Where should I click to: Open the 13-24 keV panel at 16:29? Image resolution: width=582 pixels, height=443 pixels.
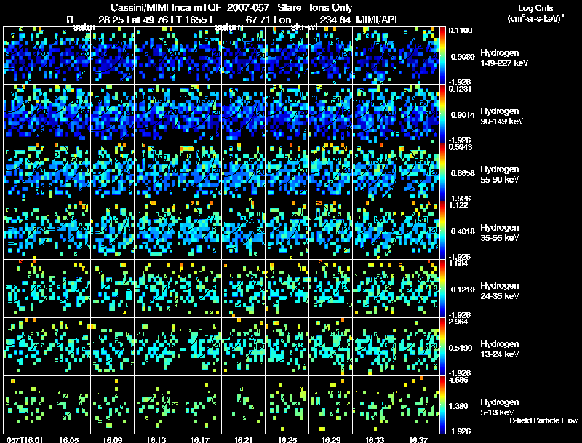331,347
